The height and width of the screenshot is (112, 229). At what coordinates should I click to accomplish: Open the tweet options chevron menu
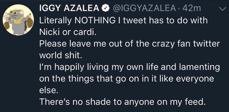point(223,9)
